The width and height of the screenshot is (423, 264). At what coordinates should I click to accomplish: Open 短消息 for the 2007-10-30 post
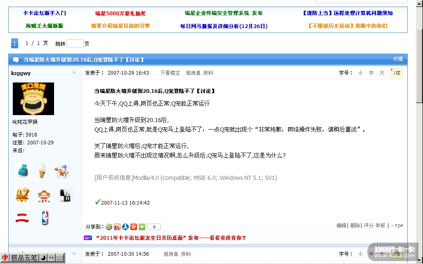171,254
